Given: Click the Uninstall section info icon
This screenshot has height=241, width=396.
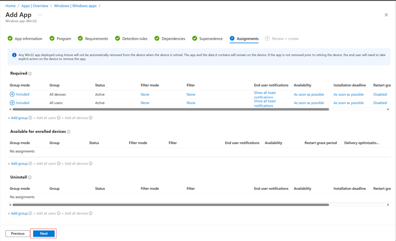Looking at the screenshot, I should pos(30,177).
